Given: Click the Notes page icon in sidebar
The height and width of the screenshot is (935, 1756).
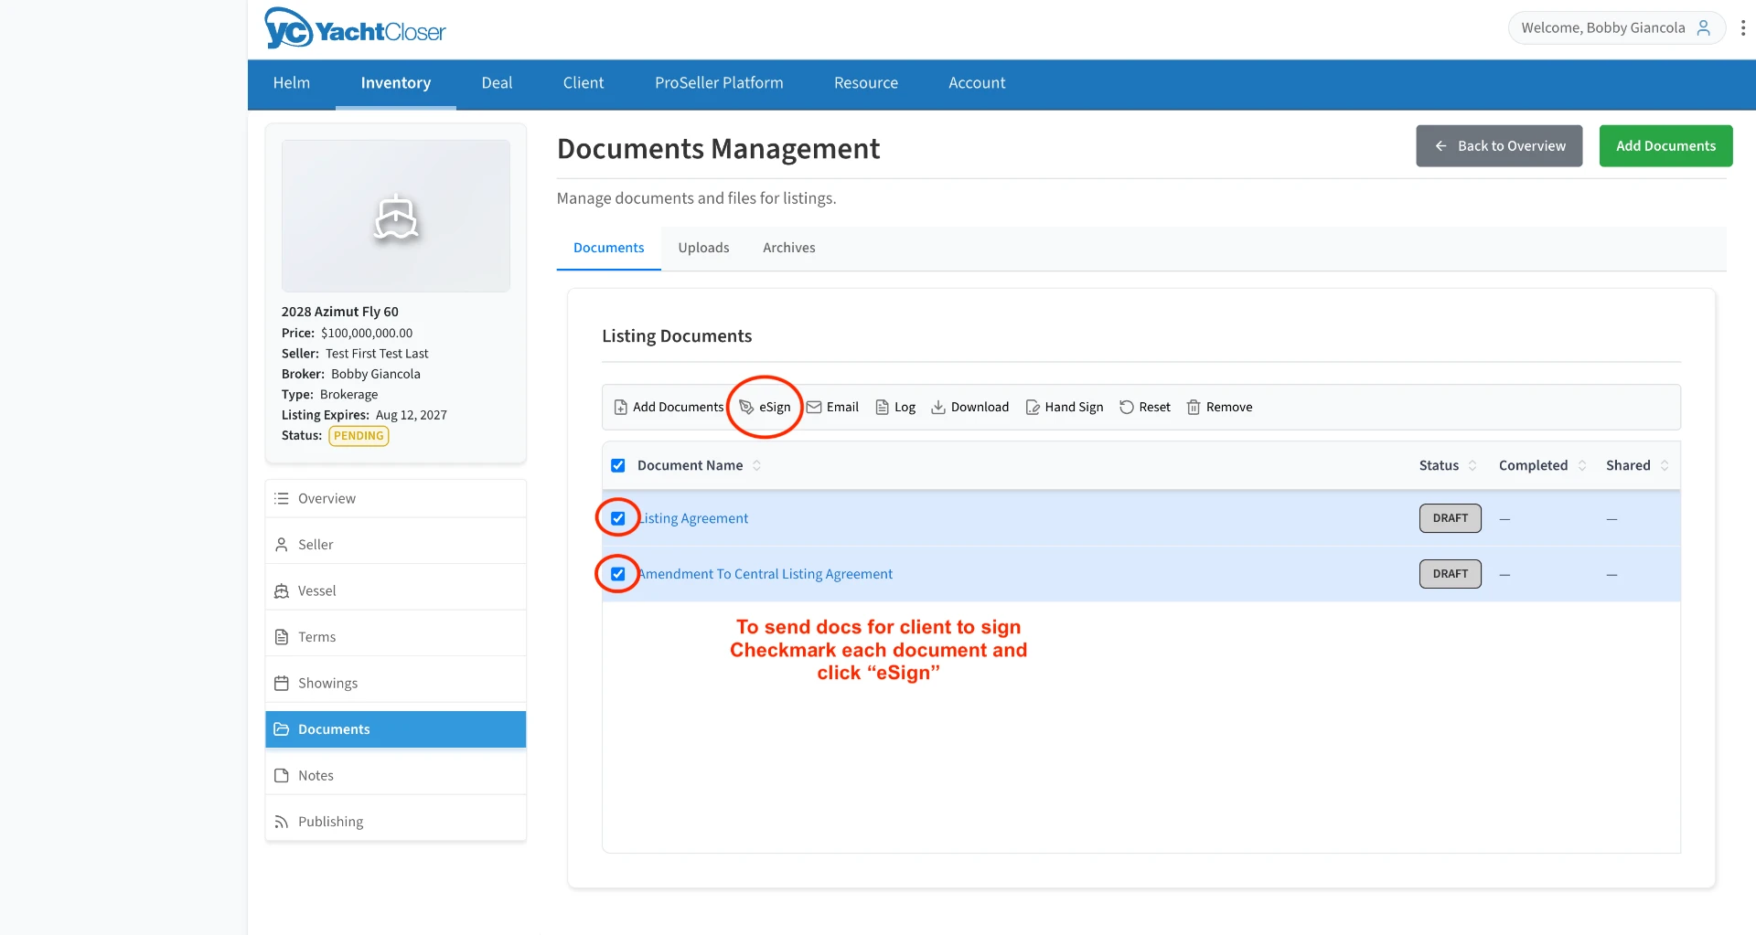Looking at the screenshot, I should pyautogui.click(x=282, y=775).
